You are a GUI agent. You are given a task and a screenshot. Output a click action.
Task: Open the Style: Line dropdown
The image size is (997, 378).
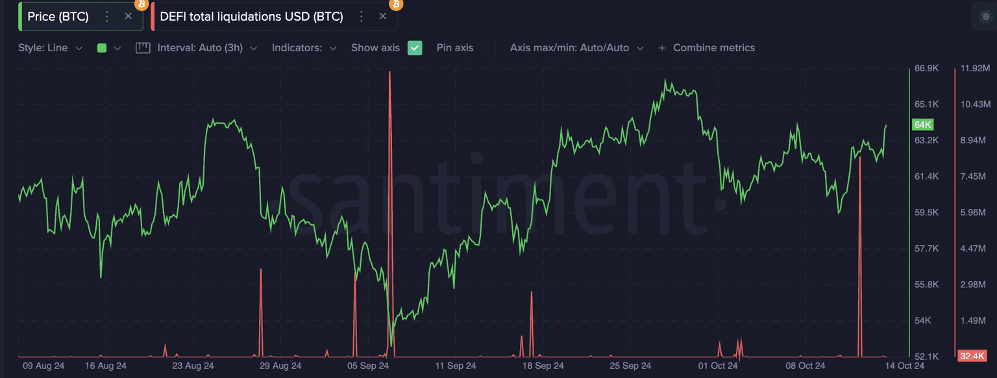point(51,48)
